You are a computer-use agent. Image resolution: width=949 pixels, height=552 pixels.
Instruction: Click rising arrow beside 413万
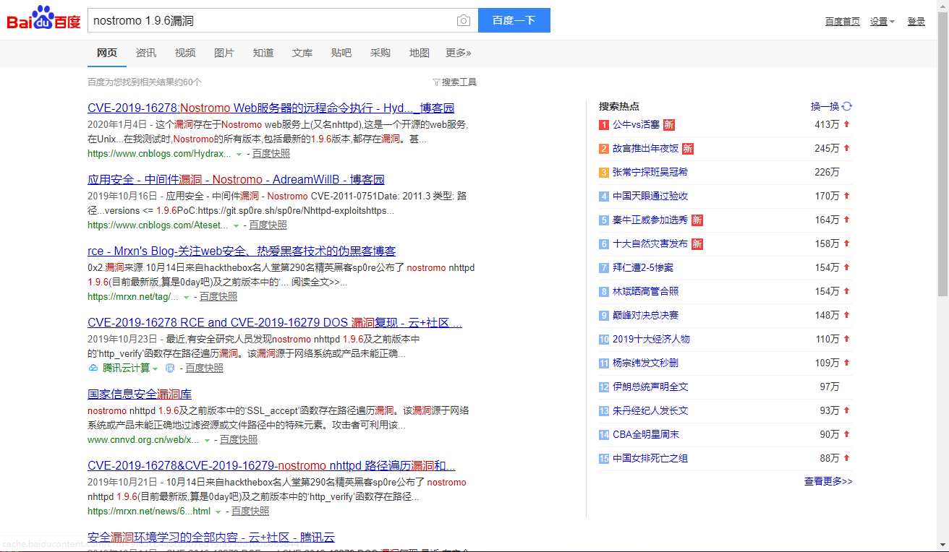click(x=846, y=124)
